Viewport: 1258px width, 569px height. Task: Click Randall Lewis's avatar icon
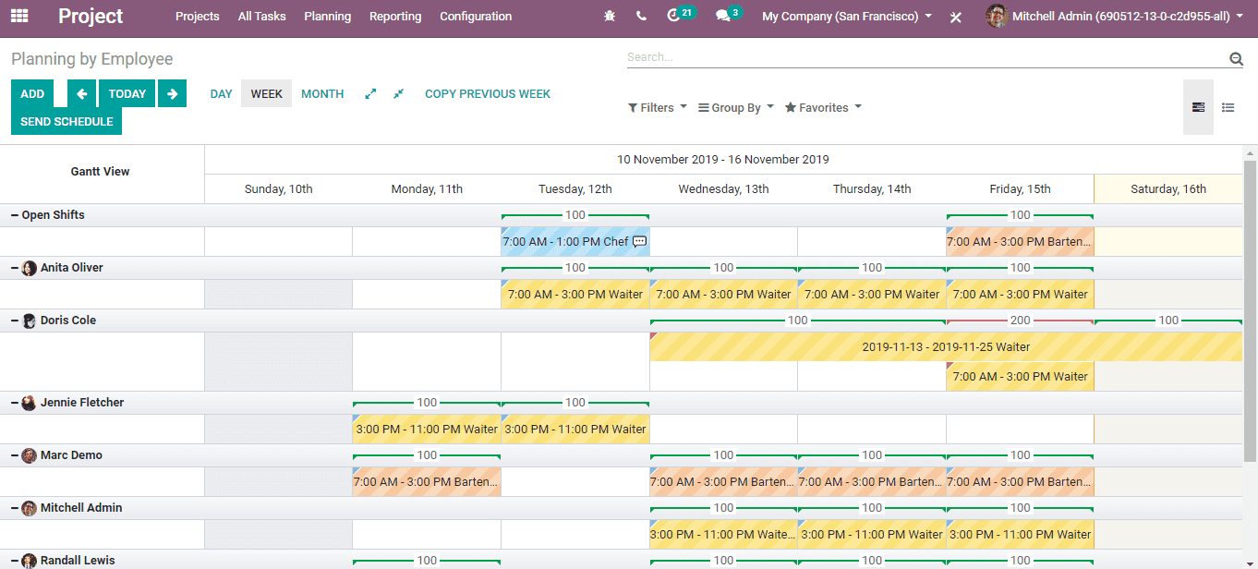pos(30,561)
